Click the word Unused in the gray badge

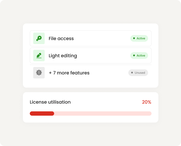point(140,73)
